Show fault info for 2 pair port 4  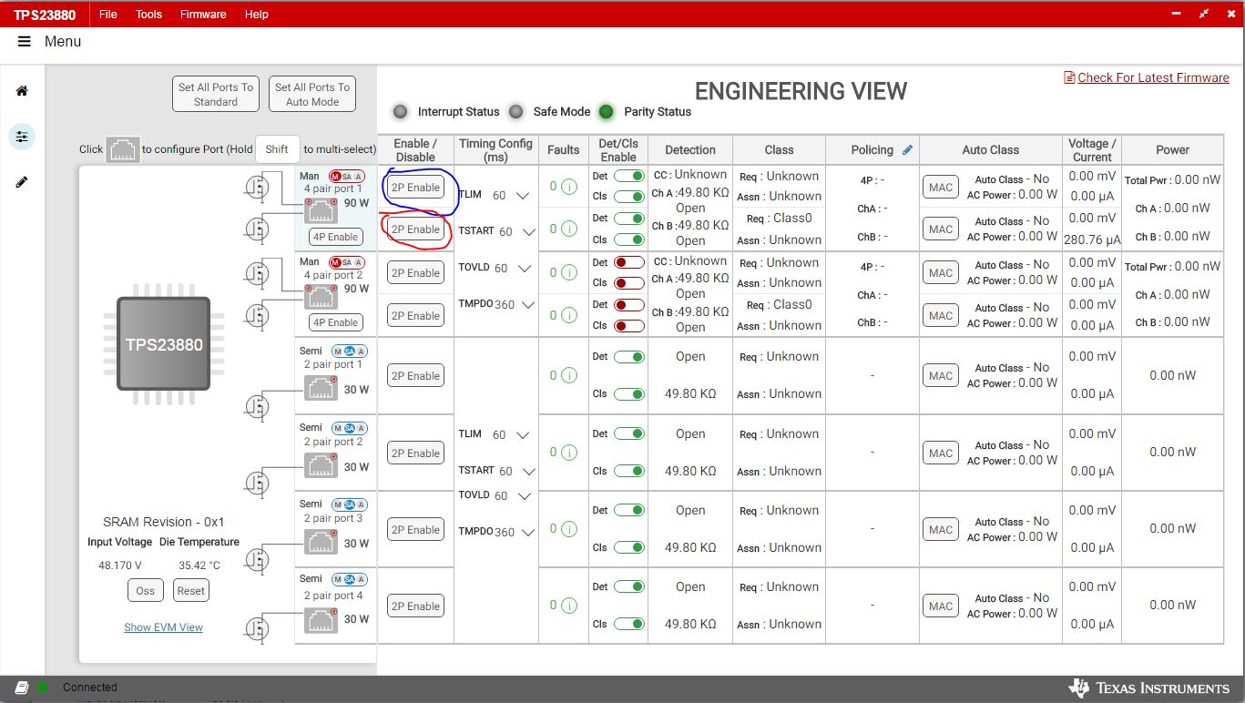click(x=569, y=606)
